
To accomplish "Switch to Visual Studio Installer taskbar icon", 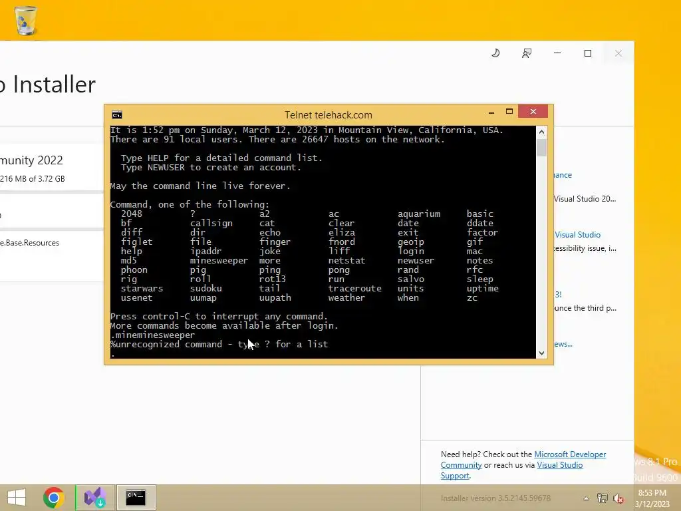I will [x=95, y=498].
